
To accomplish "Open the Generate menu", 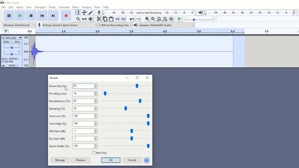I will click(x=64, y=7).
